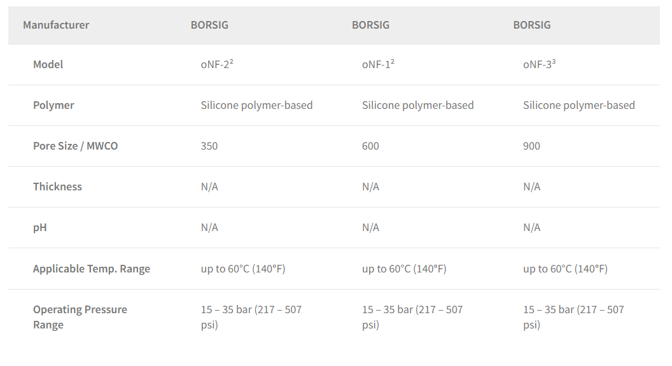Click the Manufacturer header label

[x=56, y=25]
